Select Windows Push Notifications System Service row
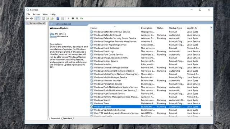This screenshot has width=230, height=129. coord(145,87)
